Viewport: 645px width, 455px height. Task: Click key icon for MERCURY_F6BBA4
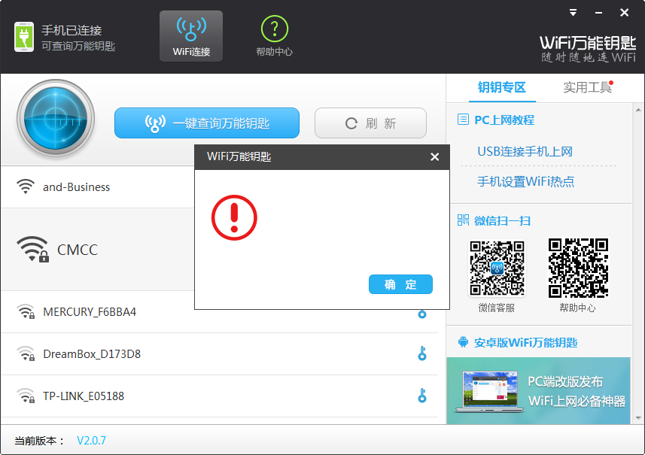[x=422, y=314]
